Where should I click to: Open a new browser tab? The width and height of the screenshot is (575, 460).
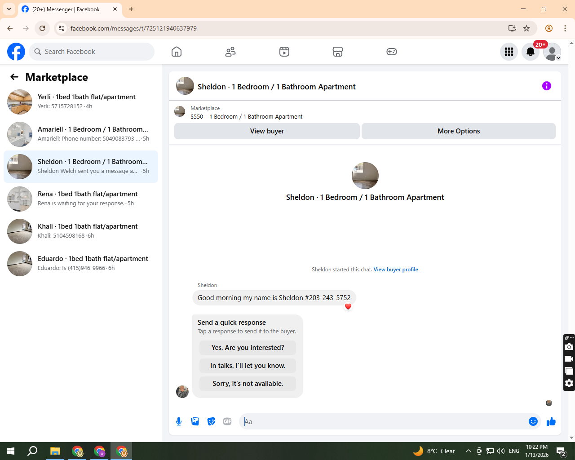tap(131, 9)
